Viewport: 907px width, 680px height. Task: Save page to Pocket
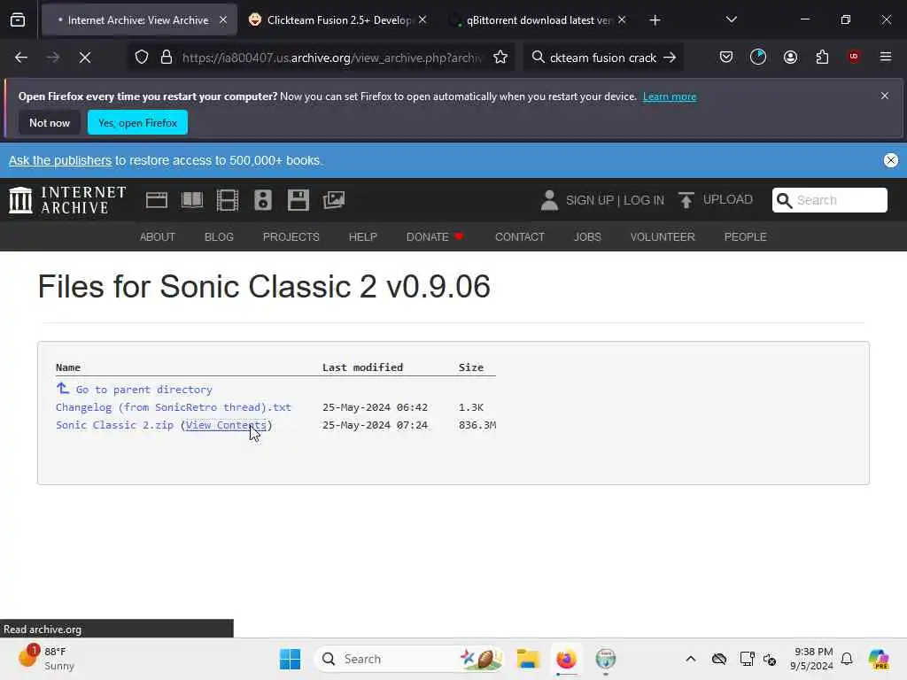tap(726, 57)
